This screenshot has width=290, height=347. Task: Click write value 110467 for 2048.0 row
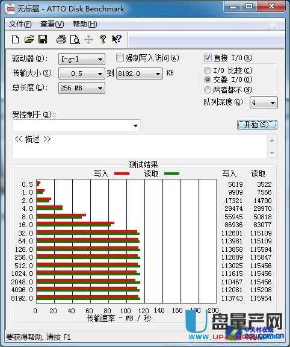coord(232,282)
